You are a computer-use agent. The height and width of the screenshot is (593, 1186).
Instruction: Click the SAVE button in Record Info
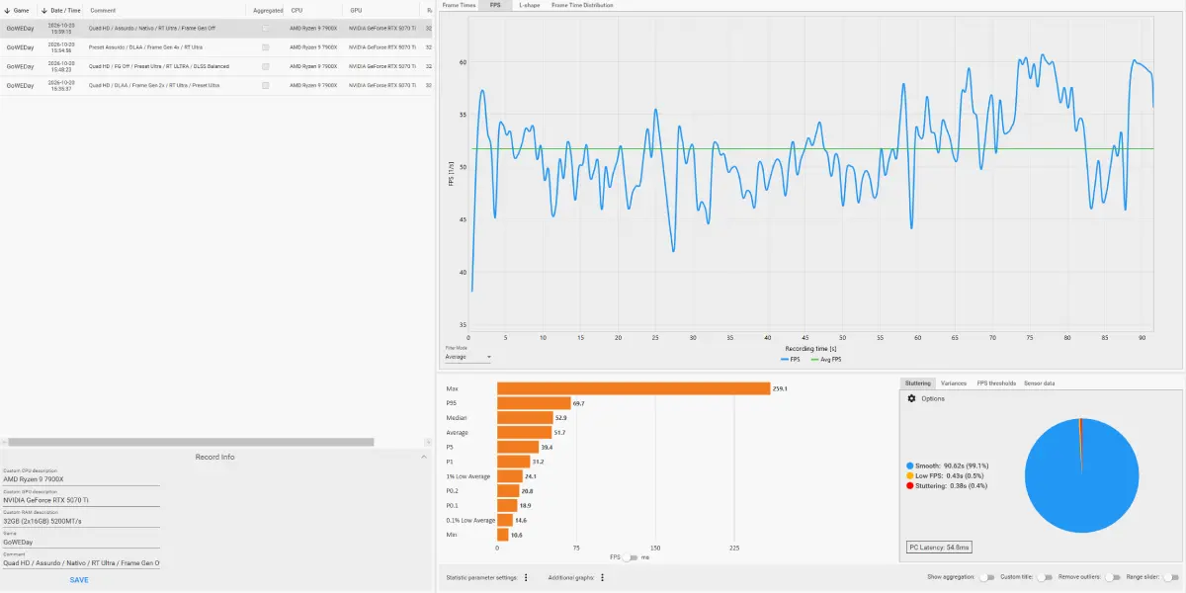pos(79,580)
